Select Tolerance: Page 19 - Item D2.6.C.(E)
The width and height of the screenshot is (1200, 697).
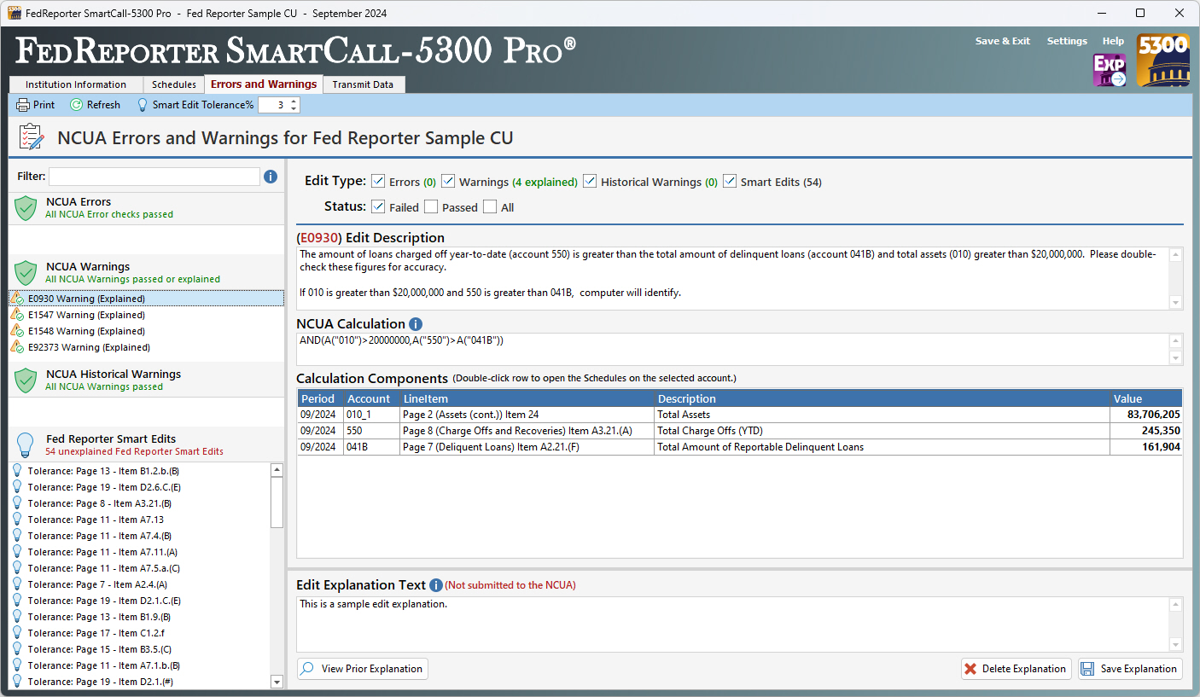click(x=140, y=487)
